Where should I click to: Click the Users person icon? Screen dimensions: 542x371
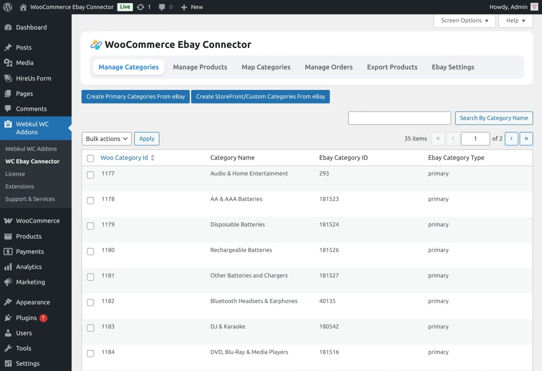(x=8, y=333)
